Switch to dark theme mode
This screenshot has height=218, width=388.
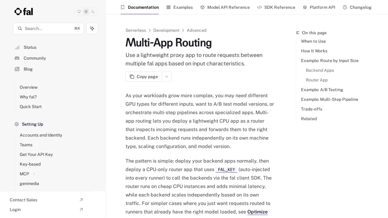click(93, 12)
